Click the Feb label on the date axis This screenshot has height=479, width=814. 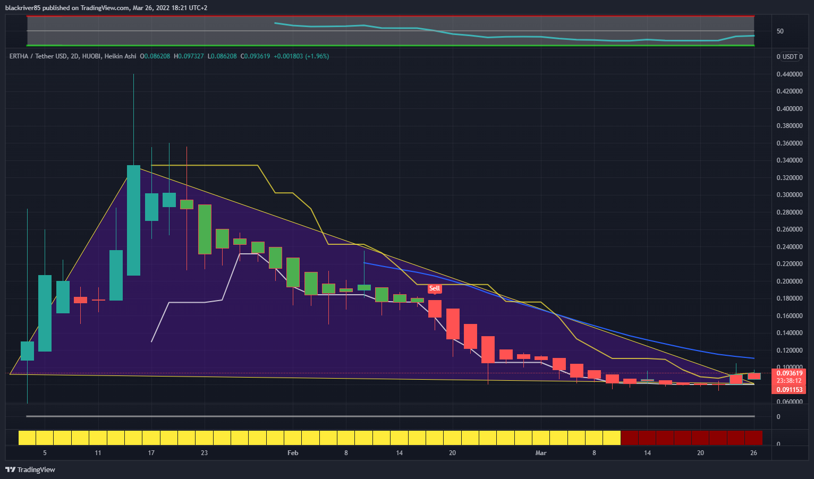point(293,453)
